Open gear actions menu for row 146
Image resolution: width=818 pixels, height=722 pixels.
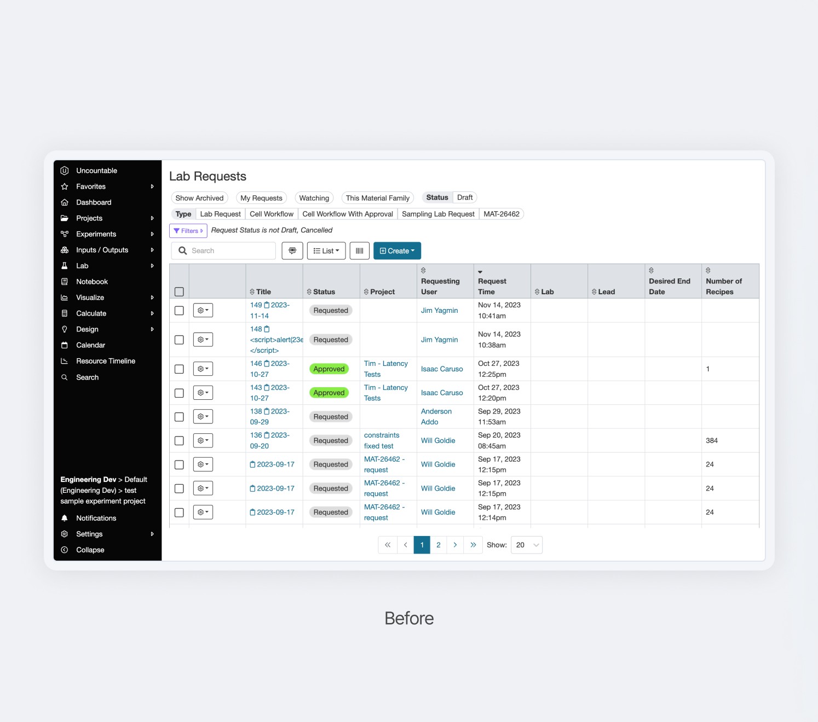click(x=203, y=369)
